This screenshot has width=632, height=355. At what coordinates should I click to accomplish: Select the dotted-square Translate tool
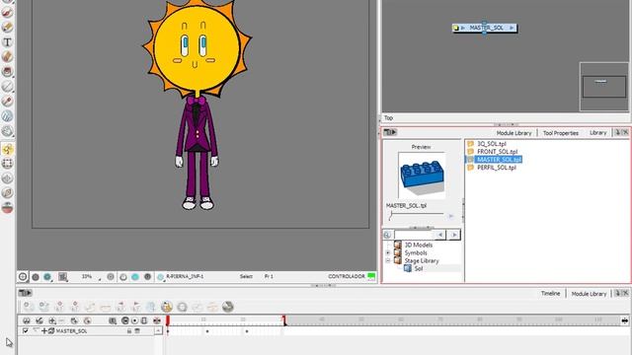point(7,164)
